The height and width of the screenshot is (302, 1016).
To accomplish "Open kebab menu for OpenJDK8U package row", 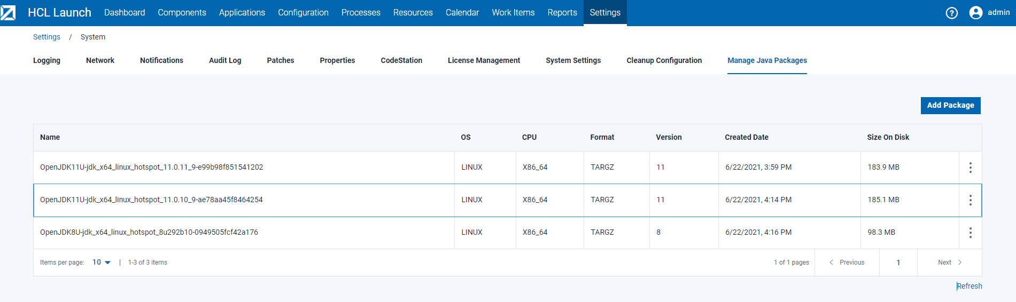I will [970, 233].
